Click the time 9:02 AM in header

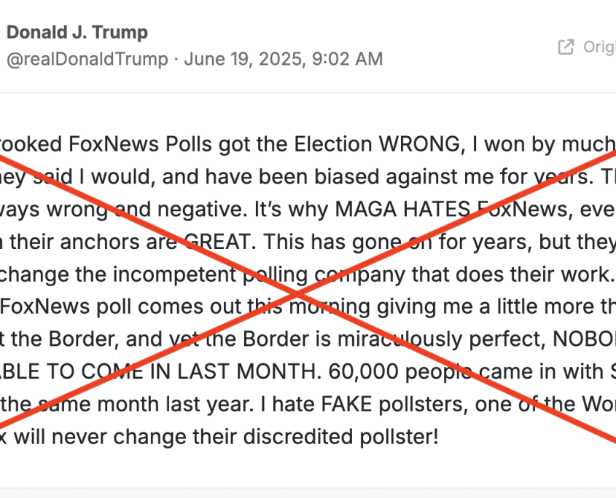347,59
